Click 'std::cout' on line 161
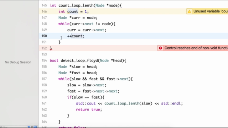 86,103
